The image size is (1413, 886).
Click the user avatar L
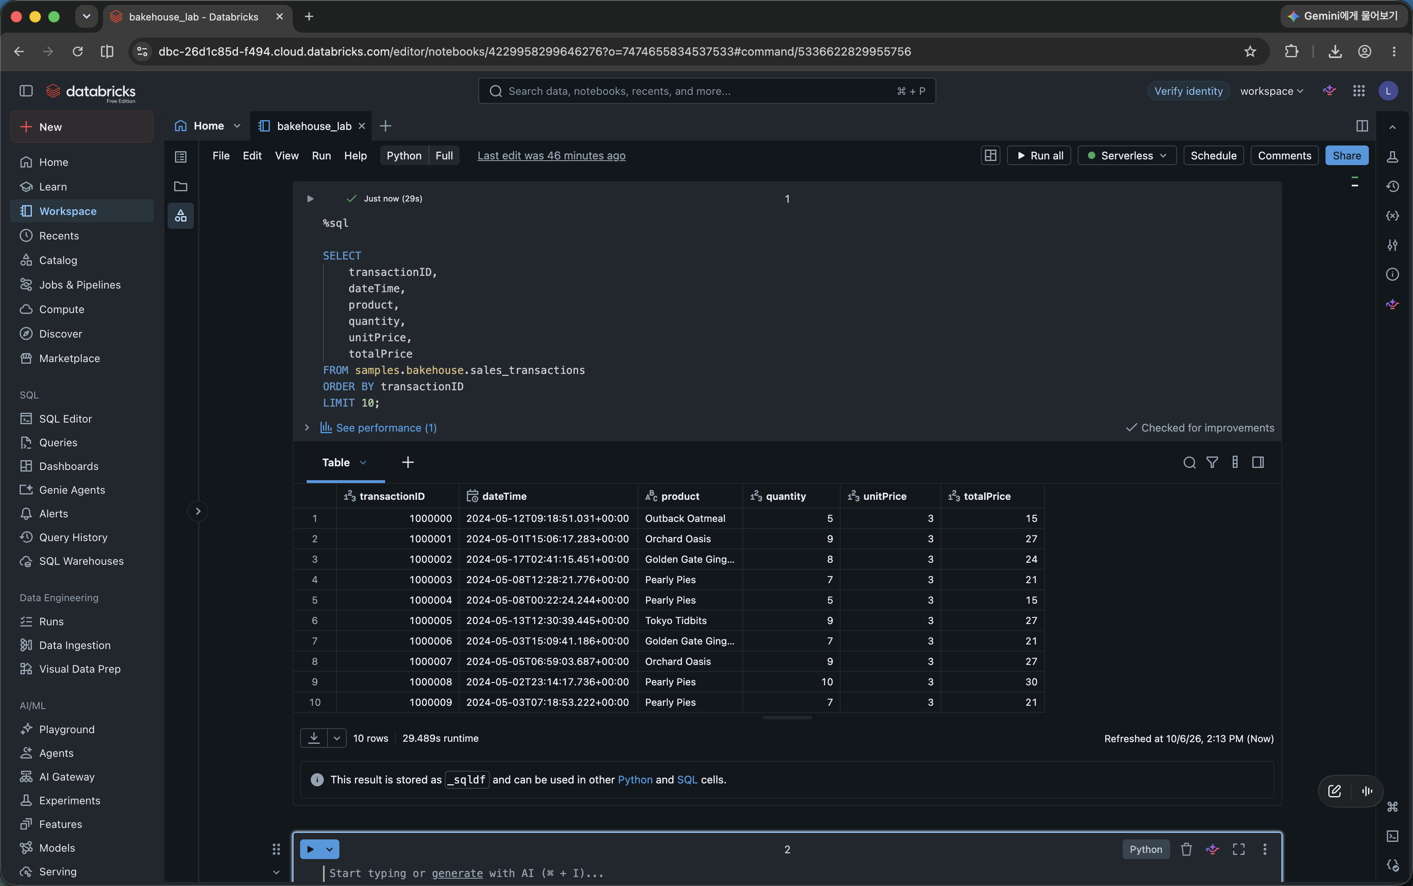[x=1388, y=91]
